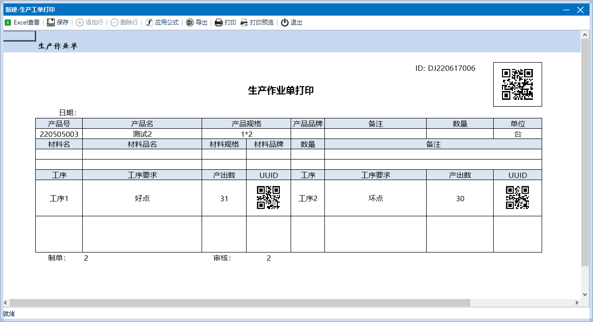Screen dimensions: 593x322
Task: Select the 工序1 UUID QR code
Action: click(x=268, y=198)
